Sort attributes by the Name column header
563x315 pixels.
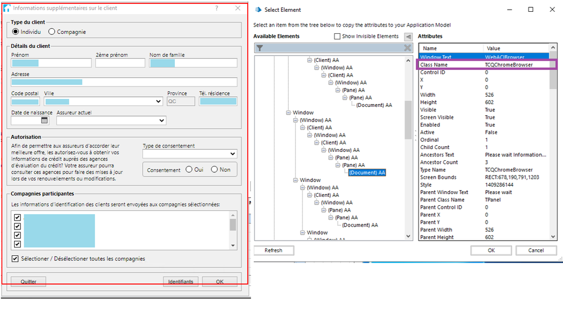click(450, 48)
